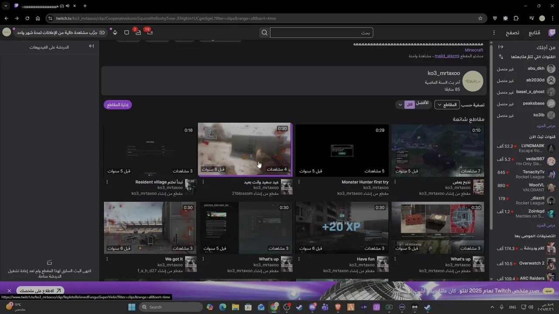Open Zoinkgd live channel
This screenshot has width=559, height=314.
click(x=526, y=214)
